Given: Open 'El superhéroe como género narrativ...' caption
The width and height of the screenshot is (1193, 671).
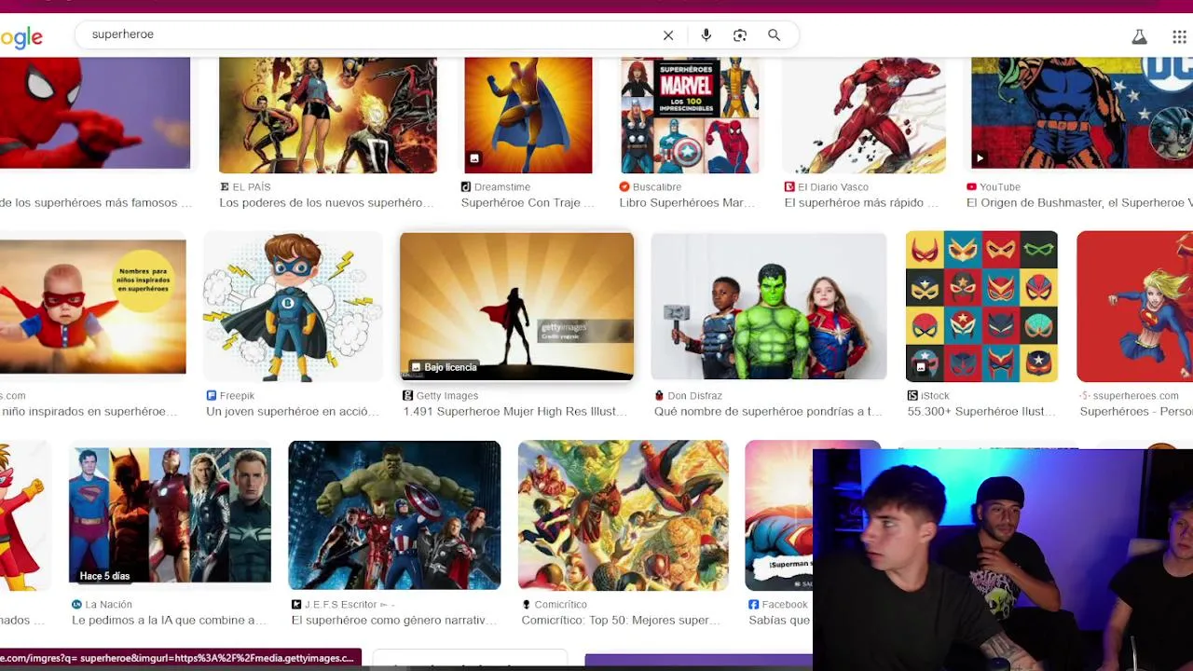Looking at the screenshot, I should tap(394, 620).
